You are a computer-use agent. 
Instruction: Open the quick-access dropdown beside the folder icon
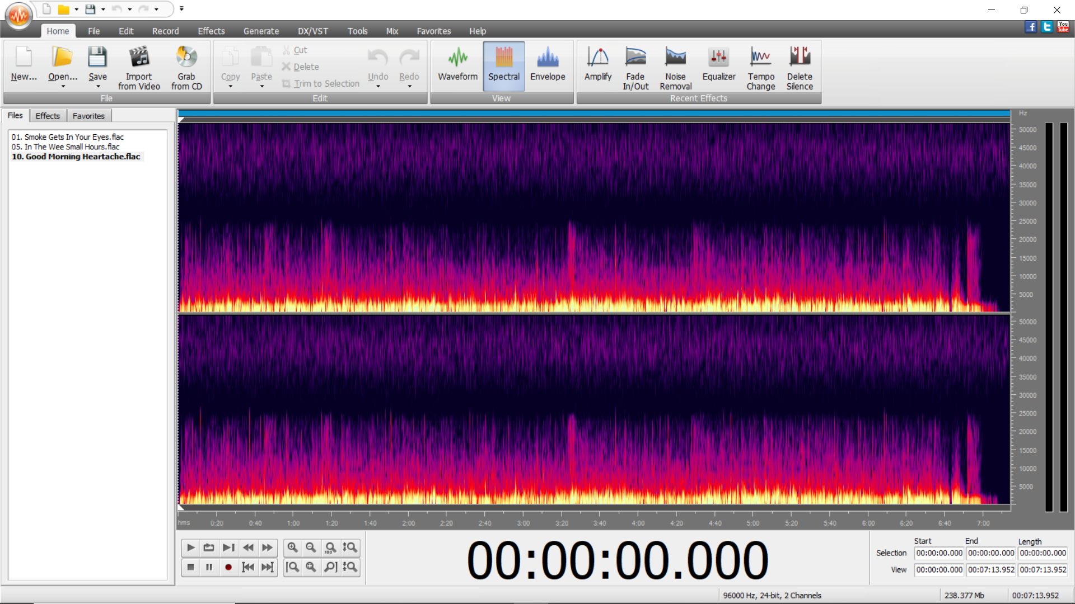pos(76,10)
